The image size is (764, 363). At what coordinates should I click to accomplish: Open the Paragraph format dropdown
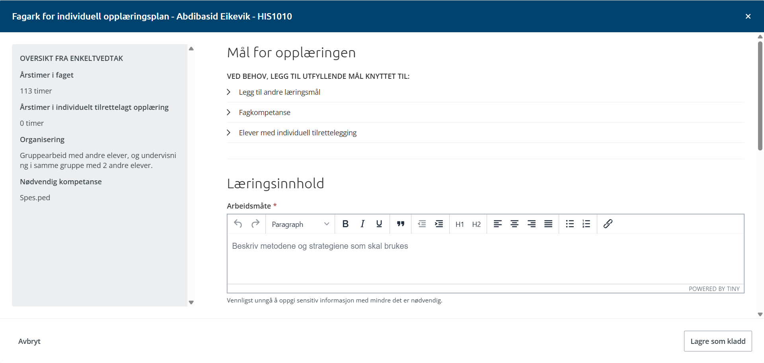click(x=300, y=224)
